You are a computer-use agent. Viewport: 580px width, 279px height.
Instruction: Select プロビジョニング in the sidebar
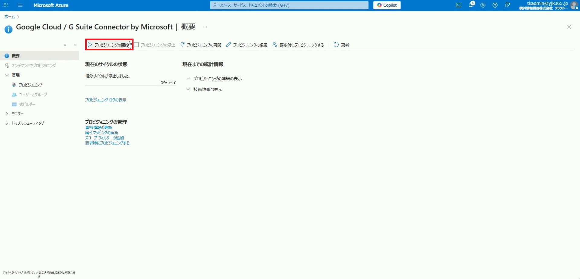pyautogui.click(x=30, y=85)
